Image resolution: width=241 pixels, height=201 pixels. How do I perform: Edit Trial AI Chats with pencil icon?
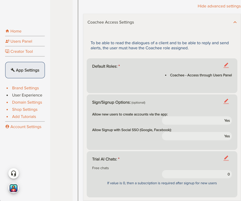pos(226,158)
